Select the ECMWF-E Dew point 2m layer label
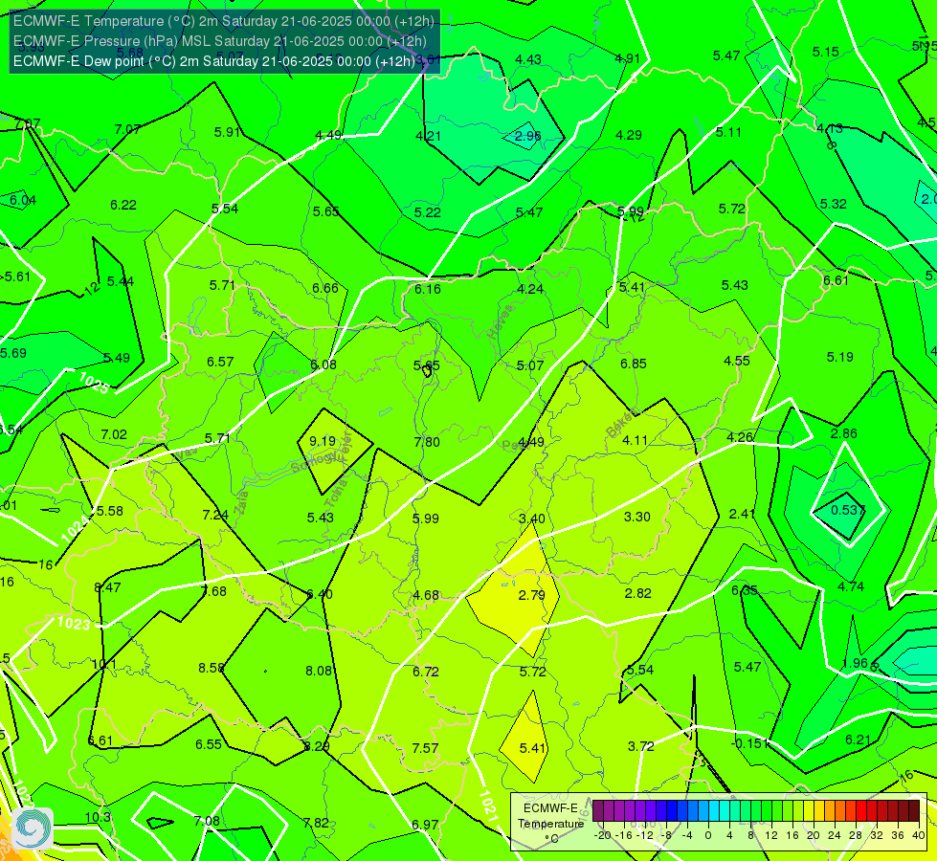937x861 pixels. [214, 61]
